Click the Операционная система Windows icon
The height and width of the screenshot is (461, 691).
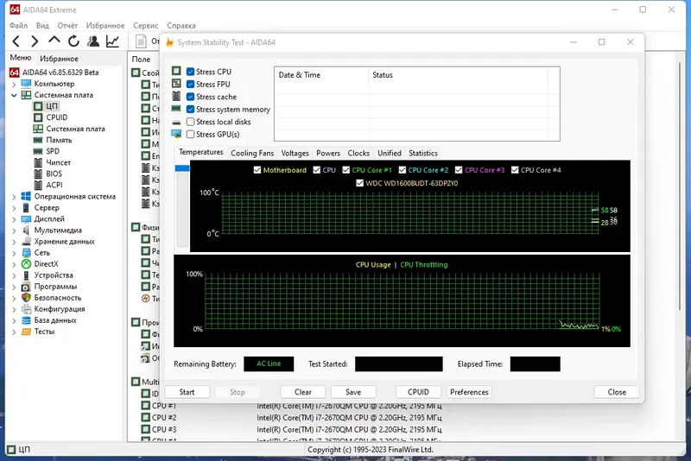coord(27,196)
